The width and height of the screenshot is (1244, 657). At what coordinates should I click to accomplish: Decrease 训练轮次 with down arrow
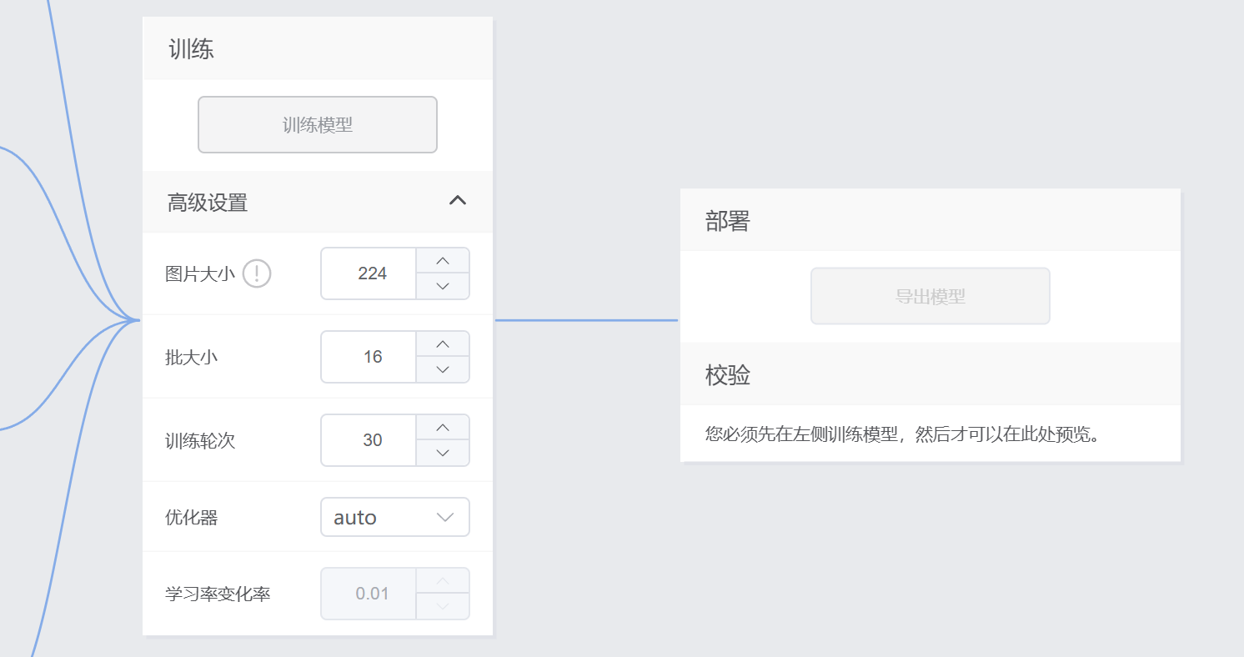click(x=443, y=453)
